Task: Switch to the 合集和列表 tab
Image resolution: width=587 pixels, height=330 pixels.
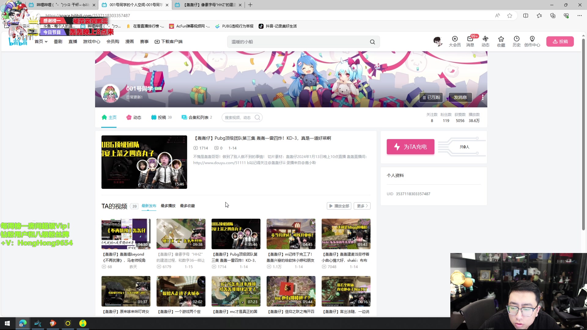Action: [197, 117]
